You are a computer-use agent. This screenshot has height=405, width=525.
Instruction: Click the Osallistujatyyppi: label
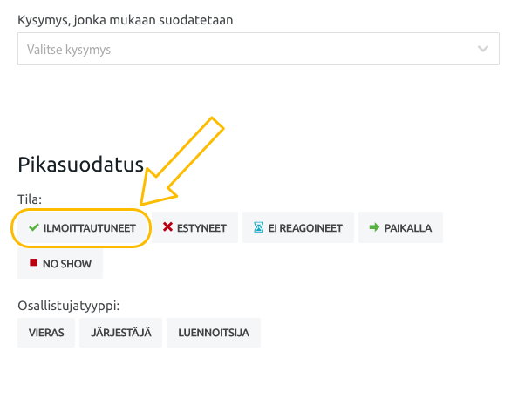[x=69, y=306]
